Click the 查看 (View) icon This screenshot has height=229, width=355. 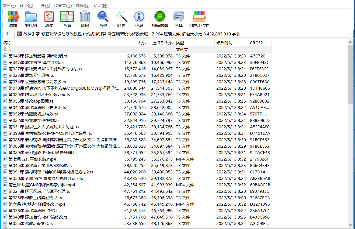pos(67,19)
